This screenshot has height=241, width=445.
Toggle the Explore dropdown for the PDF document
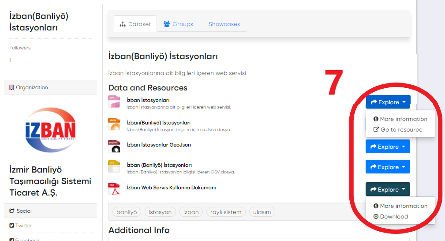pyautogui.click(x=388, y=189)
